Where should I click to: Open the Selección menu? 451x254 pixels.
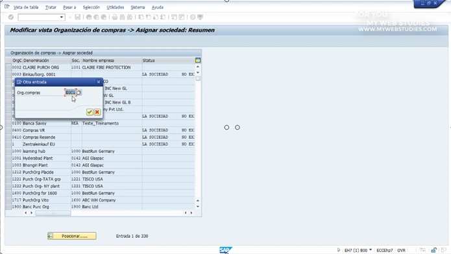click(91, 7)
